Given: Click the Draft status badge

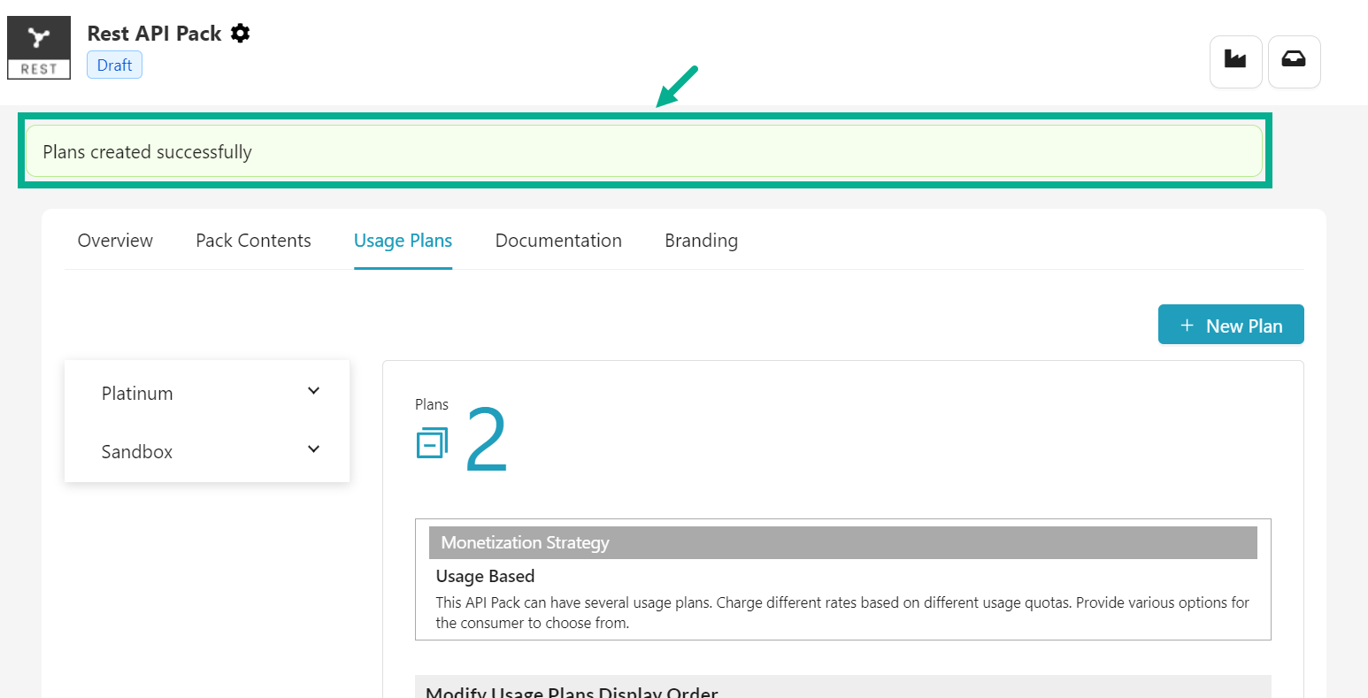Looking at the screenshot, I should [x=114, y=65].
